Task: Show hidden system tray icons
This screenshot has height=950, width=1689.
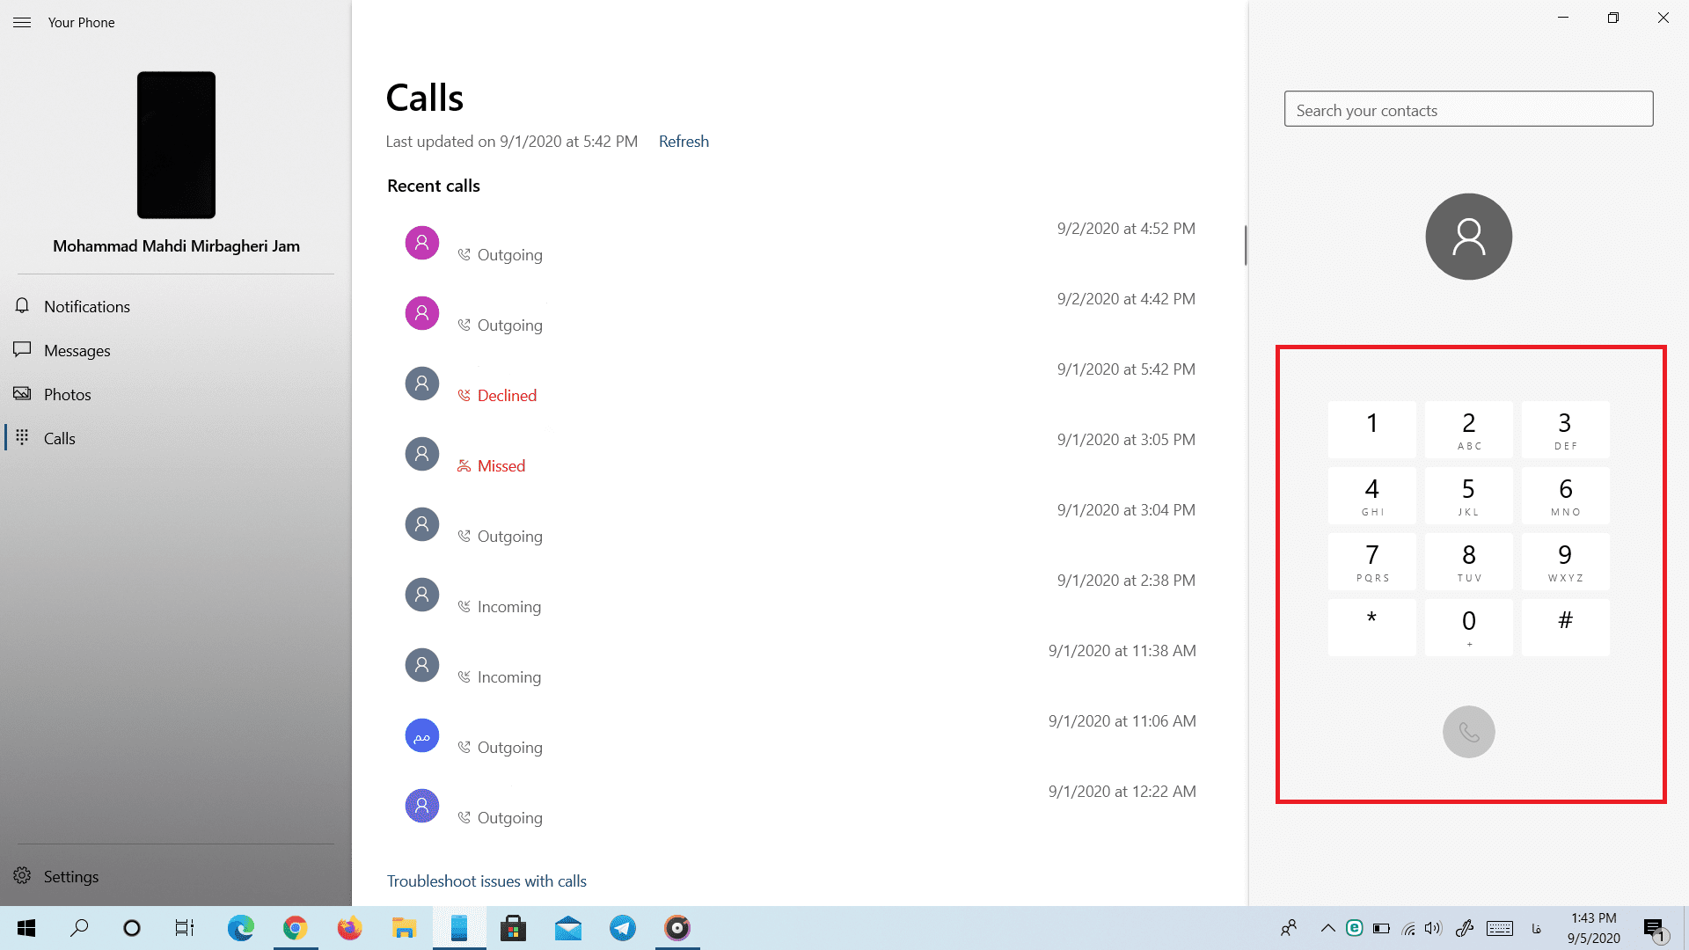Action: pos(1328,928)
